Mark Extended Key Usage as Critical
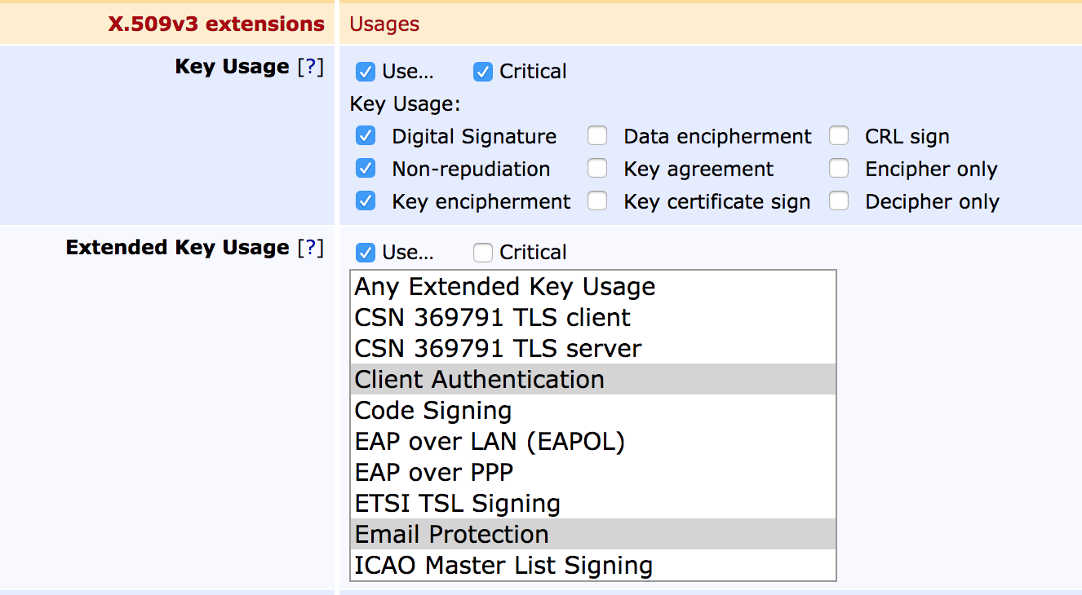 pyautogui.click(x=483, y=253)
